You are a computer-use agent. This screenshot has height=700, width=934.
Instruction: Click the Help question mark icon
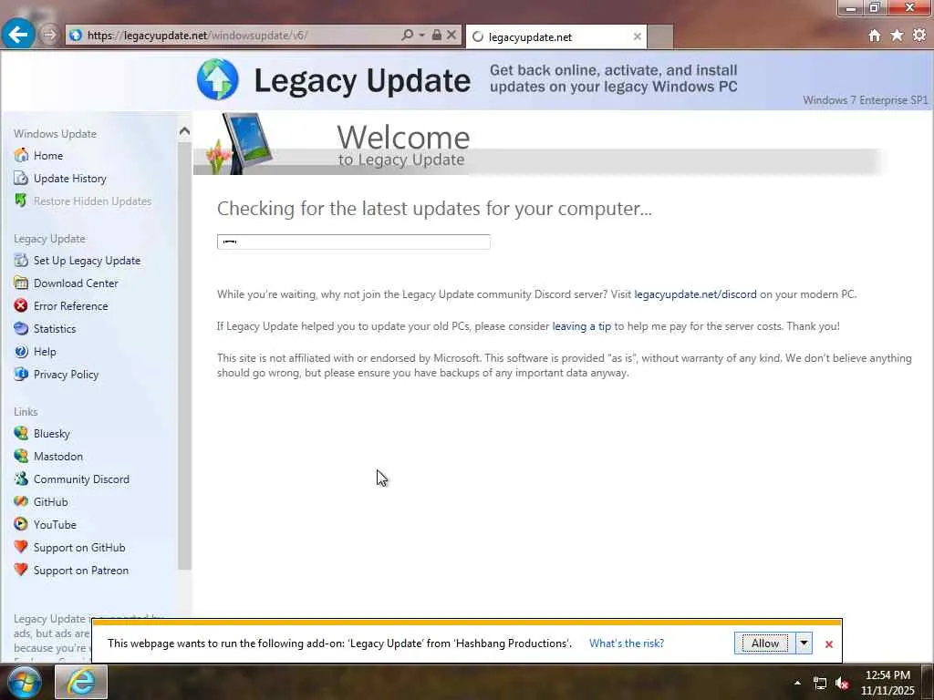pos(21,351)
